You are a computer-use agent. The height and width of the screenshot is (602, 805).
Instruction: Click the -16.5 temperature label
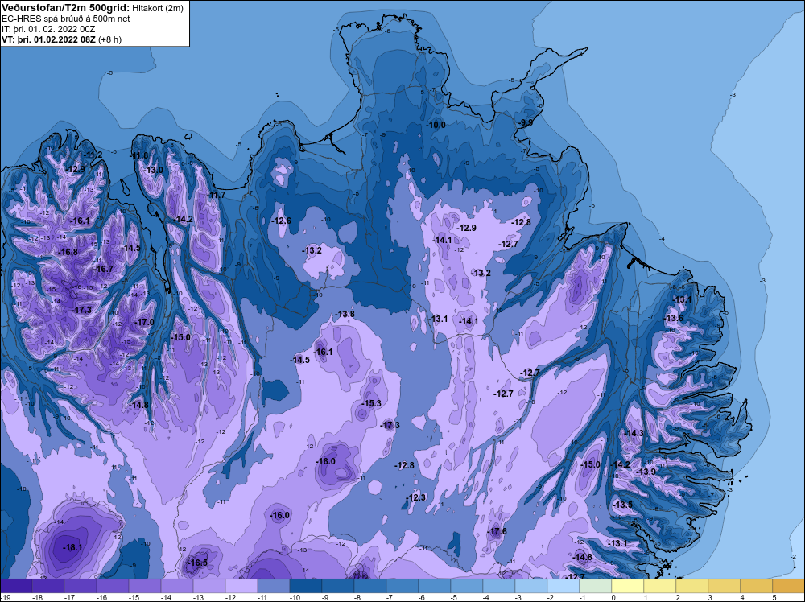coord(198,563)
